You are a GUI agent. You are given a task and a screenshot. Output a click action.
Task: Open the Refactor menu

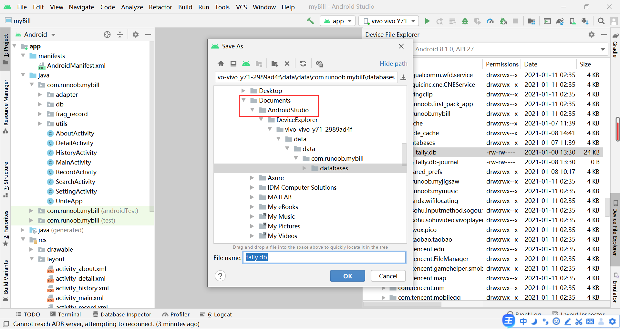click(x=160, y=7)
